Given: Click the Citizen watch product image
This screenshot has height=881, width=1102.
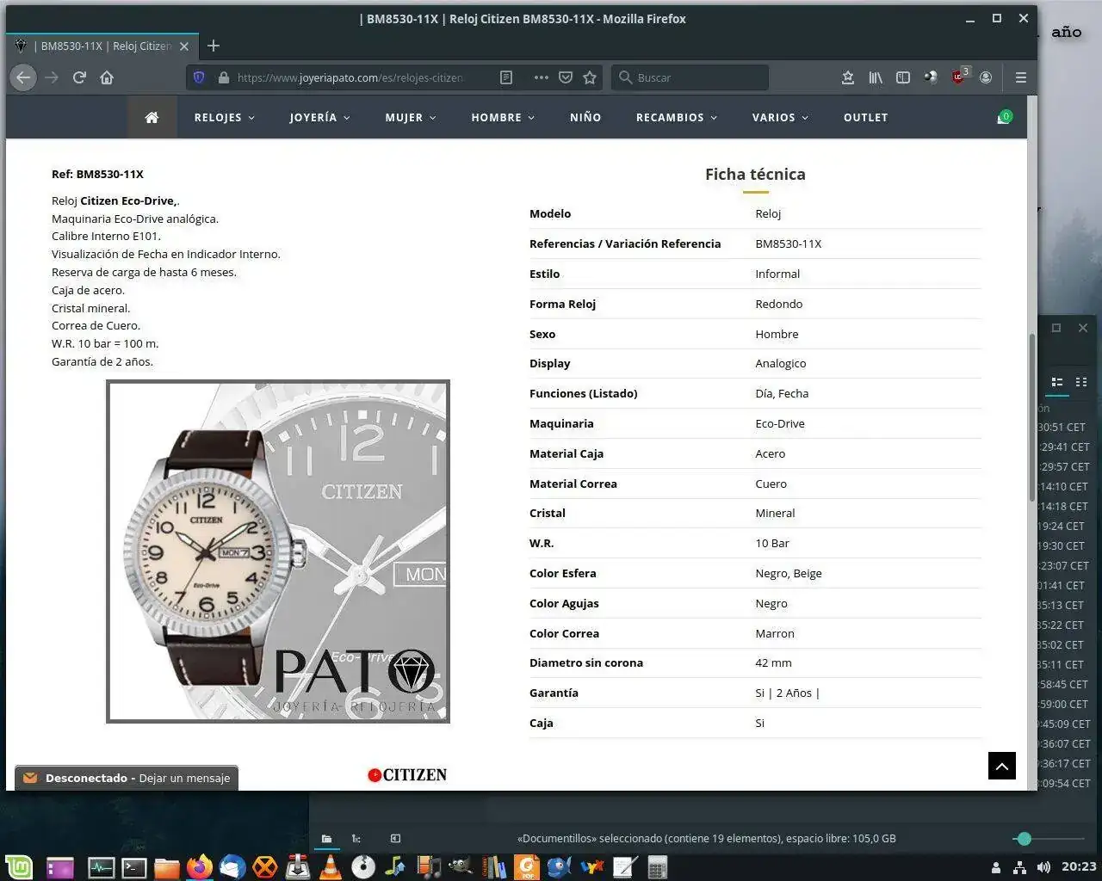Looking at the screenshot, I should click(278, 551).
